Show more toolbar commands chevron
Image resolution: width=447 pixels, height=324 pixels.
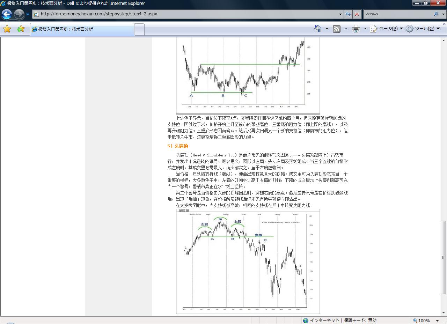pyautogui.click(x=444, y=24)
